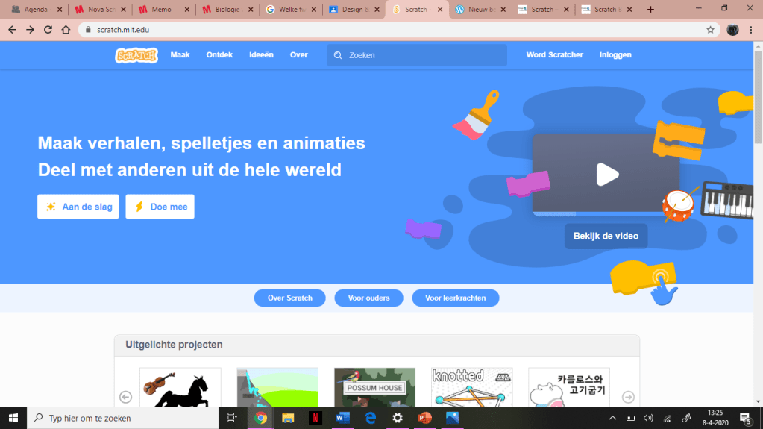Viewport: 763px width, 429px height.
Task: Open a new browser tab with plus icon
Action: [650, 10]
